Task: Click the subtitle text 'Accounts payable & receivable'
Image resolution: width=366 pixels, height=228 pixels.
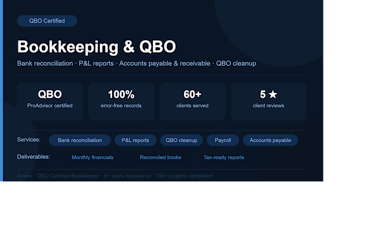Action: click(x=165, y=64)
